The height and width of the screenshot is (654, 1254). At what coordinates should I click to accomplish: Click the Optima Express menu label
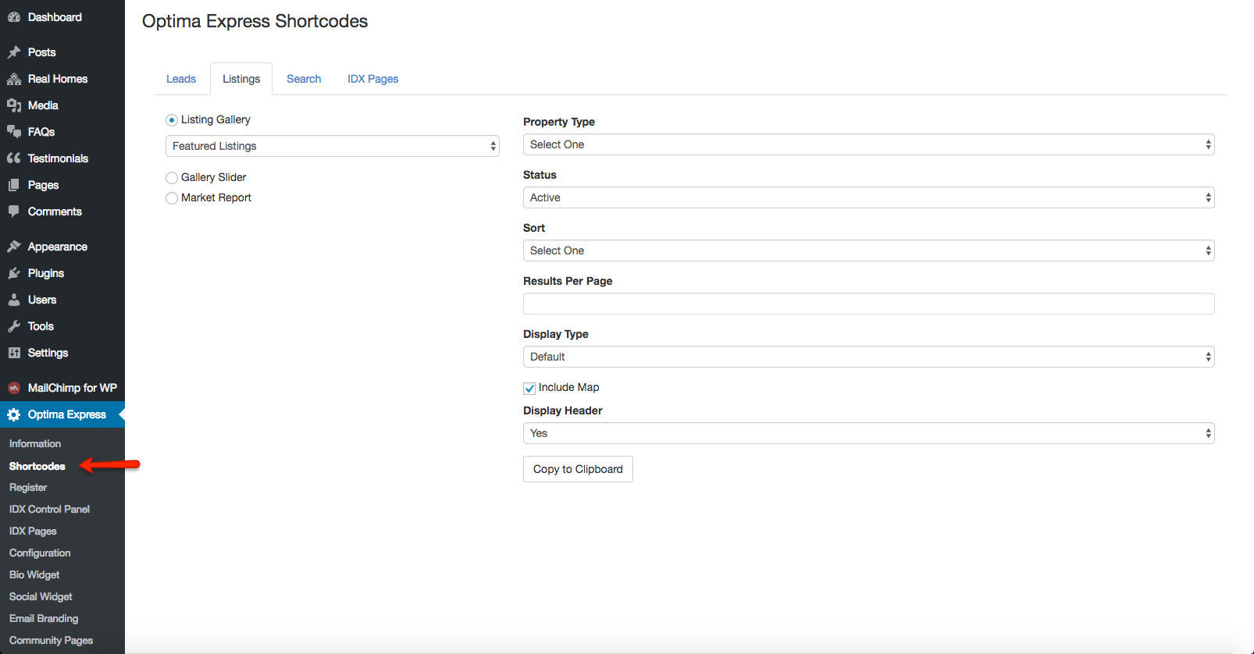coord(67,414)
